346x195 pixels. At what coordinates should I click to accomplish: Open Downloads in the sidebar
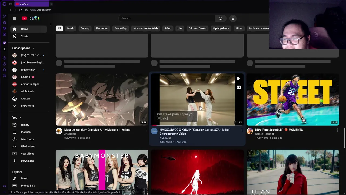pyautogui.click(x=29, y=161)
